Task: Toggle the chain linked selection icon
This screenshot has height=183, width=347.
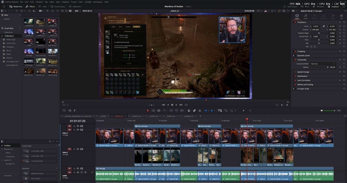Action: (x=194, y=111)
